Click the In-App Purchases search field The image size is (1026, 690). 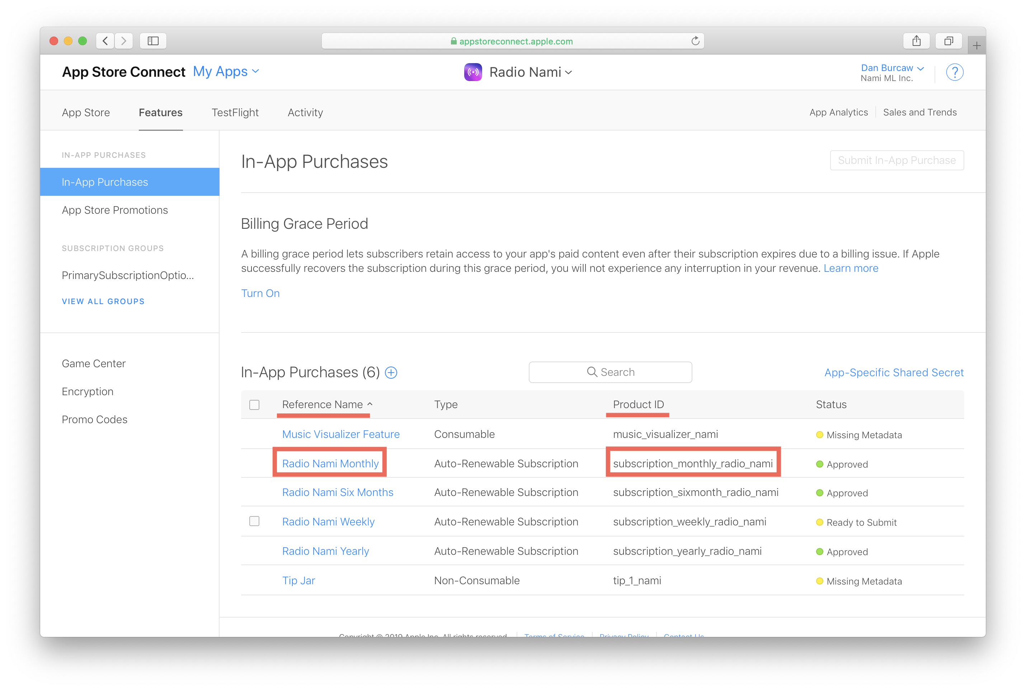610,372
